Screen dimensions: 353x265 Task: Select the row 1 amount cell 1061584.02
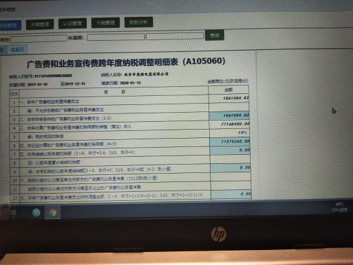pyautogui.click(x=229, y=98)
